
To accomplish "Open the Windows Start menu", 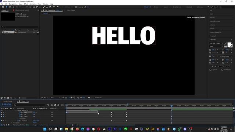I will click(x=45, y=129).
